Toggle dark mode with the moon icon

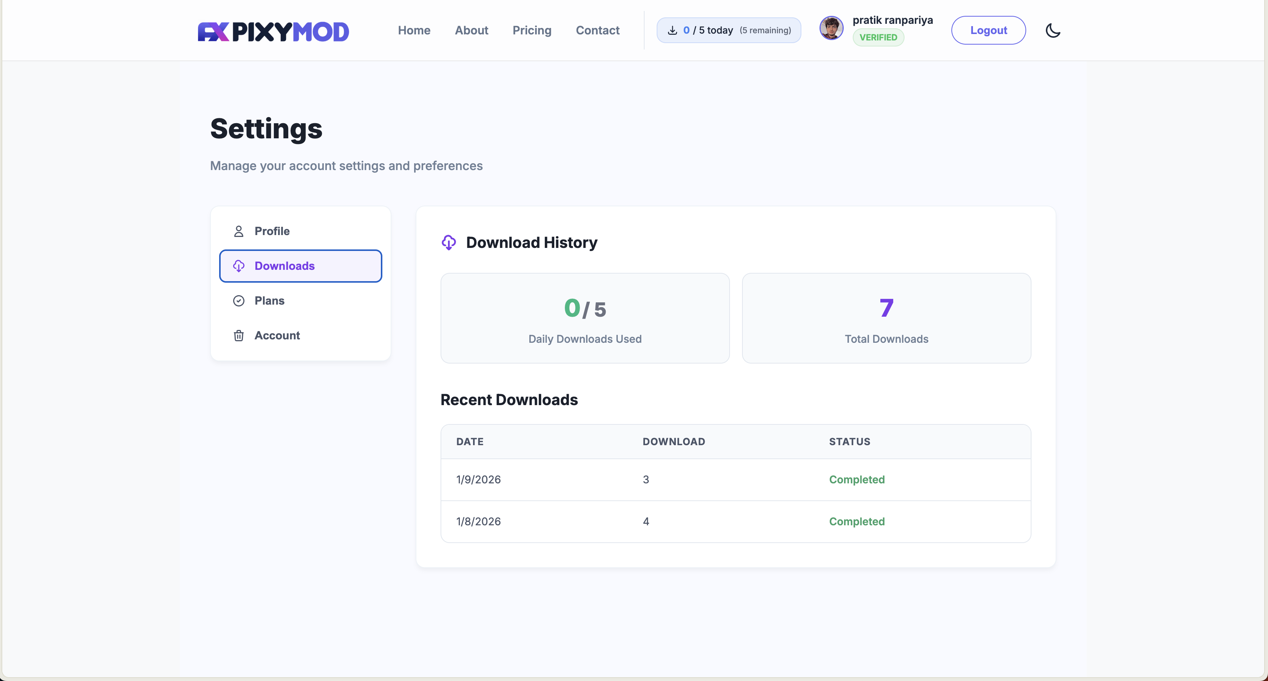1053,30
